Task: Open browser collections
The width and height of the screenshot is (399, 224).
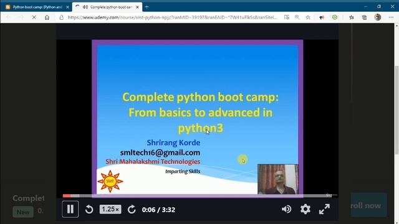Action: pos(364,17)
